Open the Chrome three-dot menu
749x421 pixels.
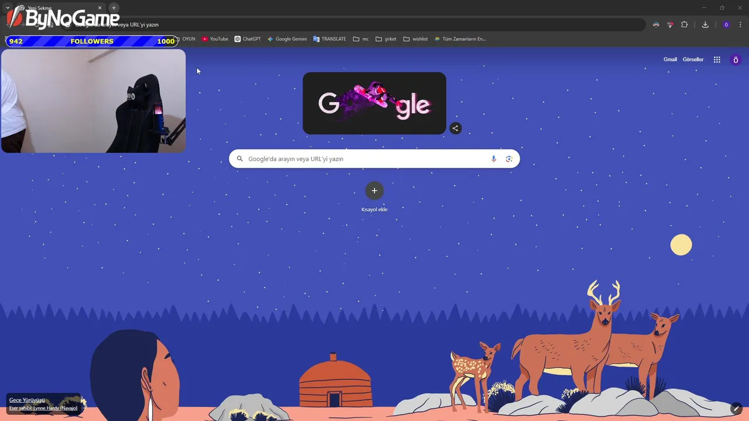tap(740, 25)
